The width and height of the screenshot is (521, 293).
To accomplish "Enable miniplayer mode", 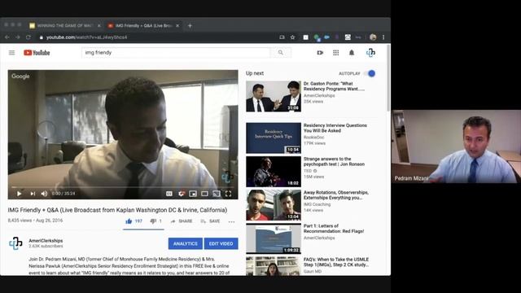I will pyautogui.click(x=193, y=194).
